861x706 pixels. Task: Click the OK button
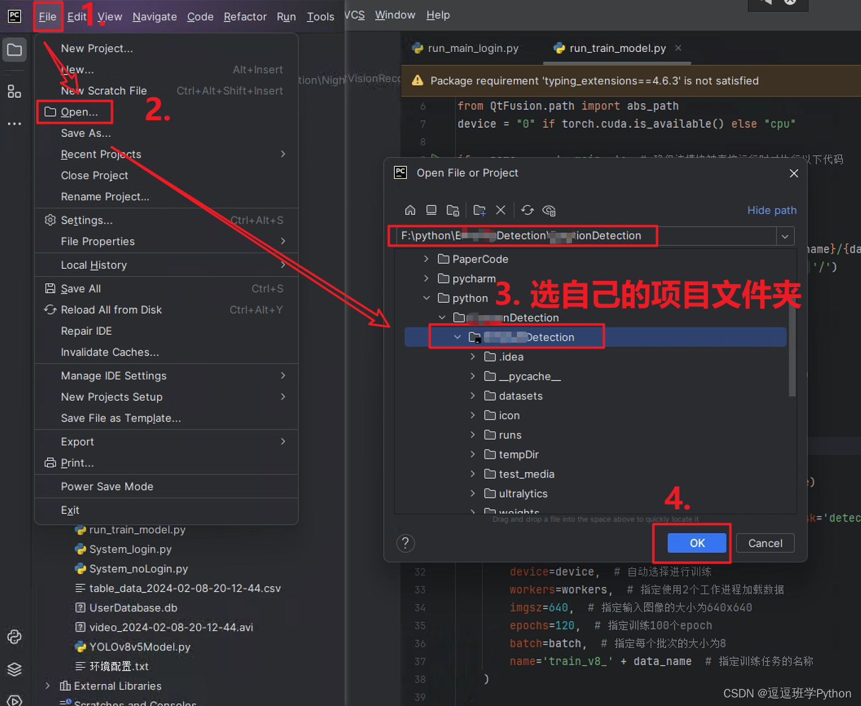click(697, 543)
